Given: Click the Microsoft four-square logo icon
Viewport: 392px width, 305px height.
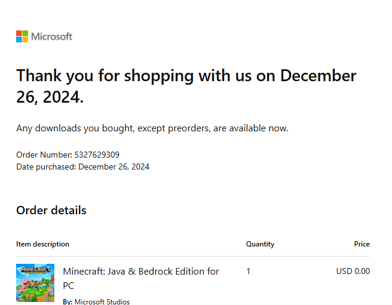Looking at the screenshot, I should (22, 36).
